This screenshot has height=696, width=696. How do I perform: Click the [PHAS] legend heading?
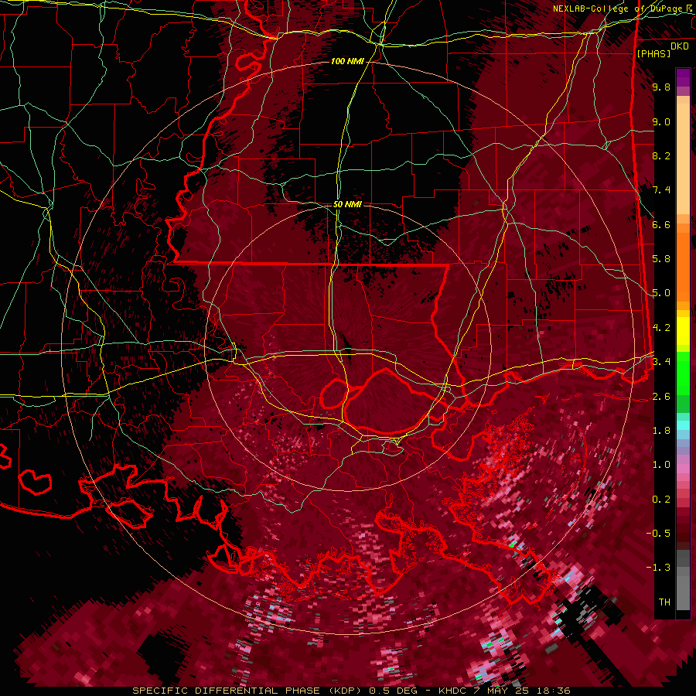click(x=653, y=53)
